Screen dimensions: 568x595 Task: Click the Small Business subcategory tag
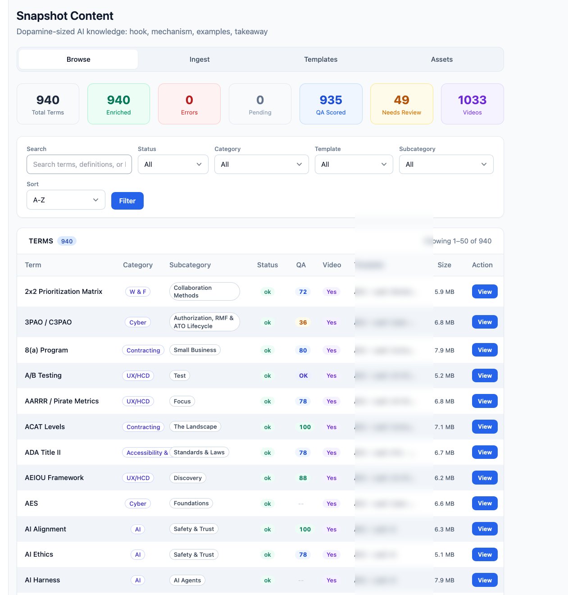[x=195, y=350]
